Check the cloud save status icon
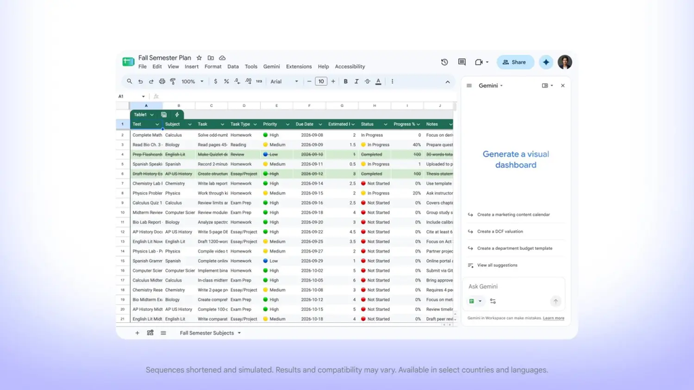694x390 pixels. 222,58
